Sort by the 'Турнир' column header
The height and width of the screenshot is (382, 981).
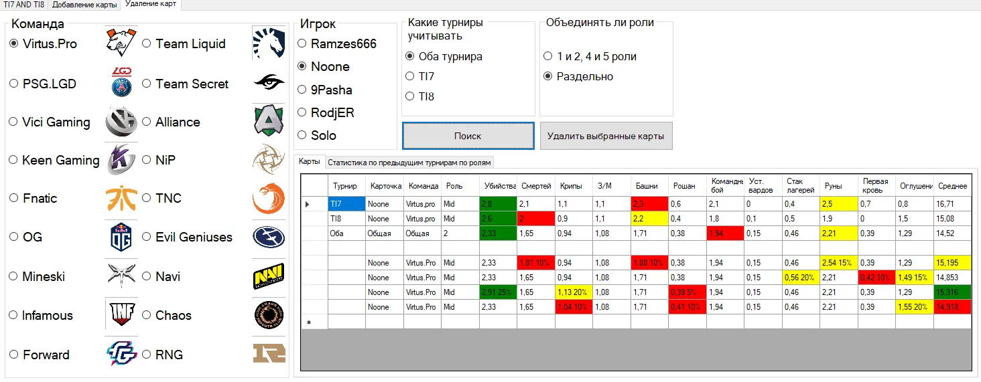346,186
